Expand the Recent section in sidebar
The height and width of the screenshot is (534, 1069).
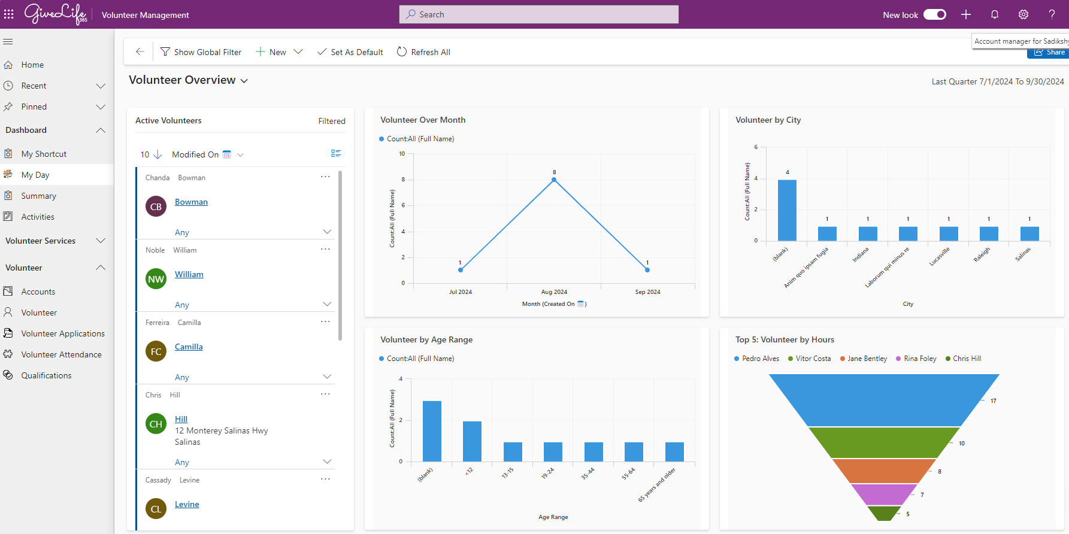[x=101, y=86]
